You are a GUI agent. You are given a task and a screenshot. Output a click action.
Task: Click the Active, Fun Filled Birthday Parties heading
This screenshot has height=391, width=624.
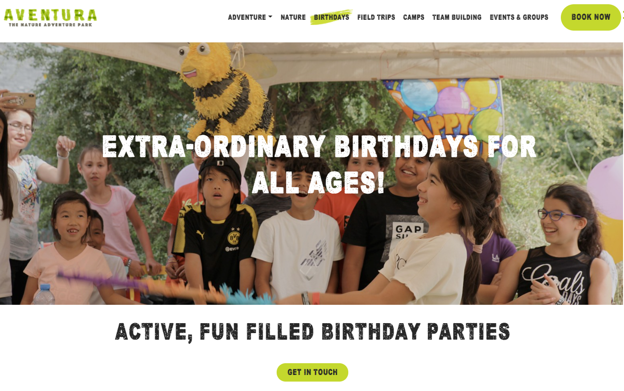click(x=312, y=332)
